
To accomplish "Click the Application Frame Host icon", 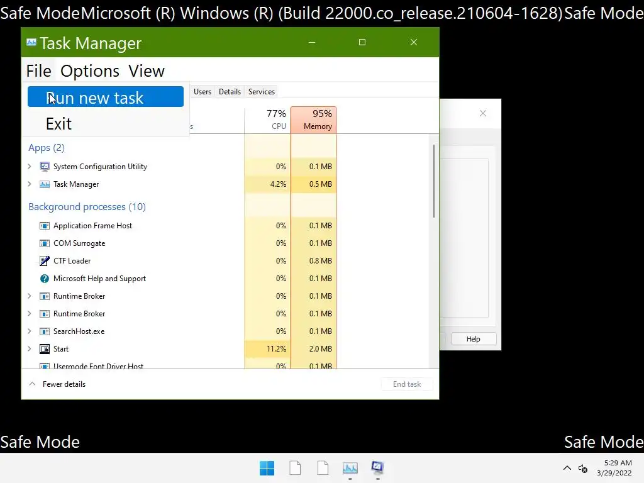I will 45,226.
